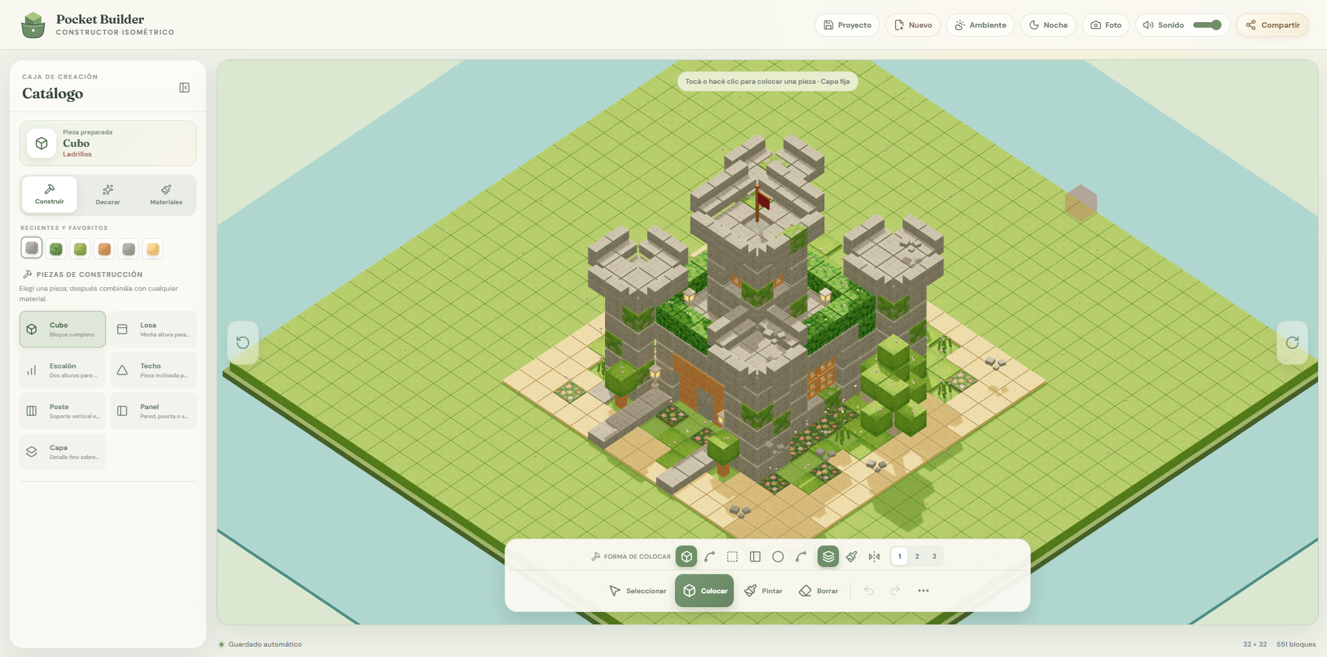Select single cube placement shape

click(687, 557)
